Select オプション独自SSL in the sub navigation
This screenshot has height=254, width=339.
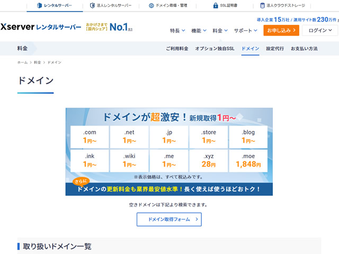215,49
